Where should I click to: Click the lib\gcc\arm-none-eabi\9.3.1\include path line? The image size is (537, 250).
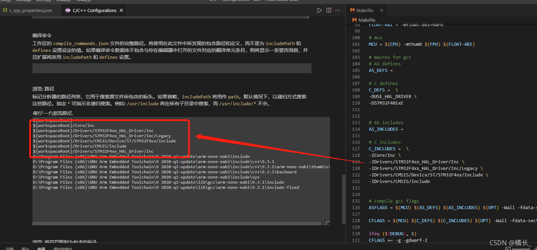click(x=158, y=182)
